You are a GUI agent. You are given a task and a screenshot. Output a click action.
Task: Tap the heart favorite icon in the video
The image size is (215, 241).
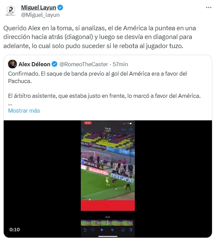pos(93,230)
